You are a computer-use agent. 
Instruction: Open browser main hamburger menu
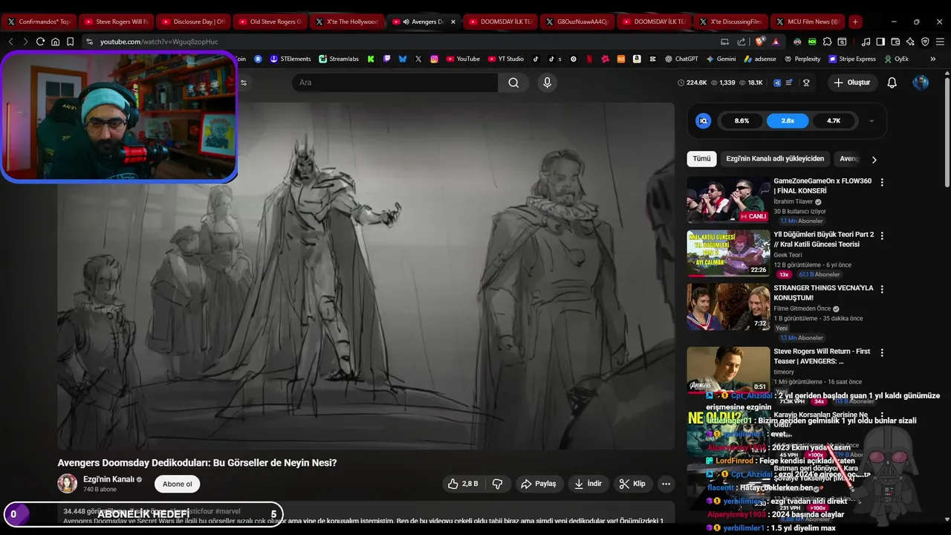click(x=941, y=42)
